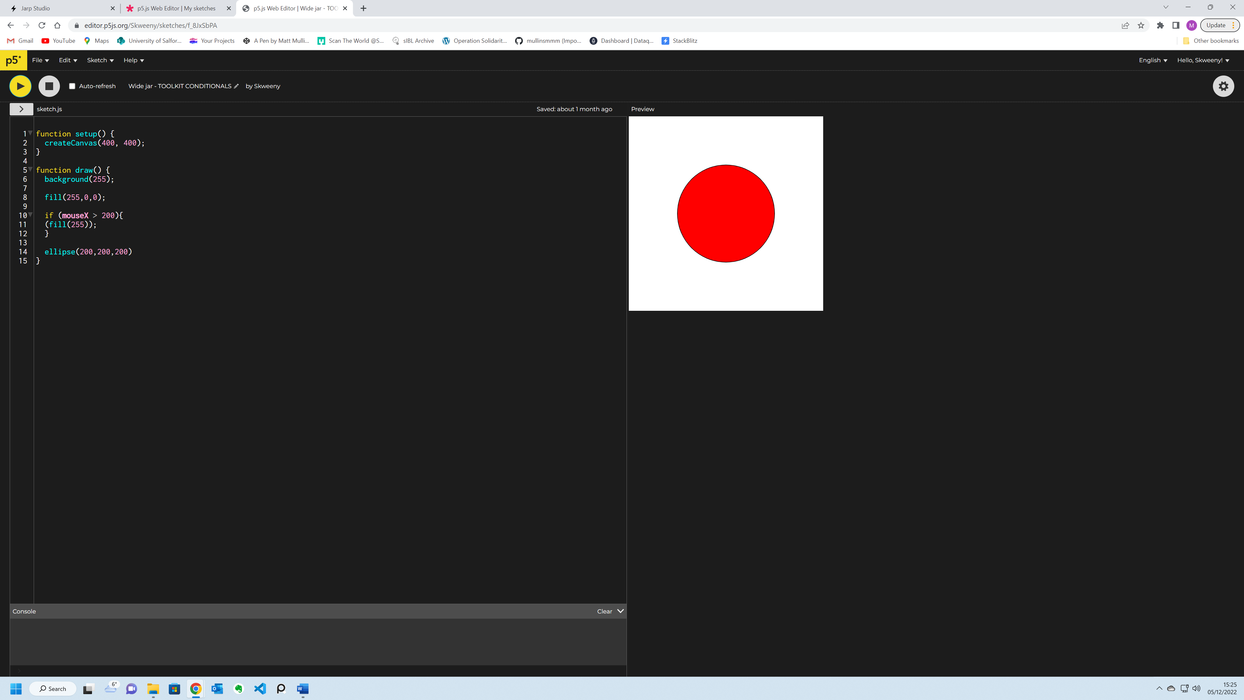Click the p5* logo icon
The width and height of the screenshot is (1244, 700).
pos(14,60)
